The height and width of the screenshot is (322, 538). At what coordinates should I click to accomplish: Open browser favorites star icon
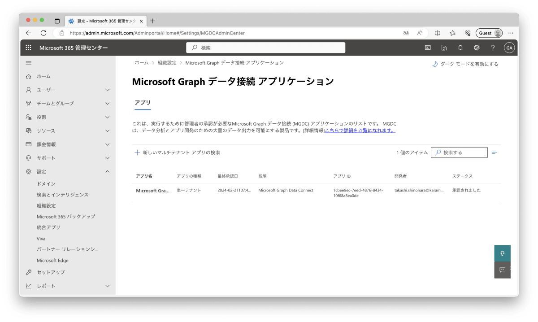tap(452, 33)
